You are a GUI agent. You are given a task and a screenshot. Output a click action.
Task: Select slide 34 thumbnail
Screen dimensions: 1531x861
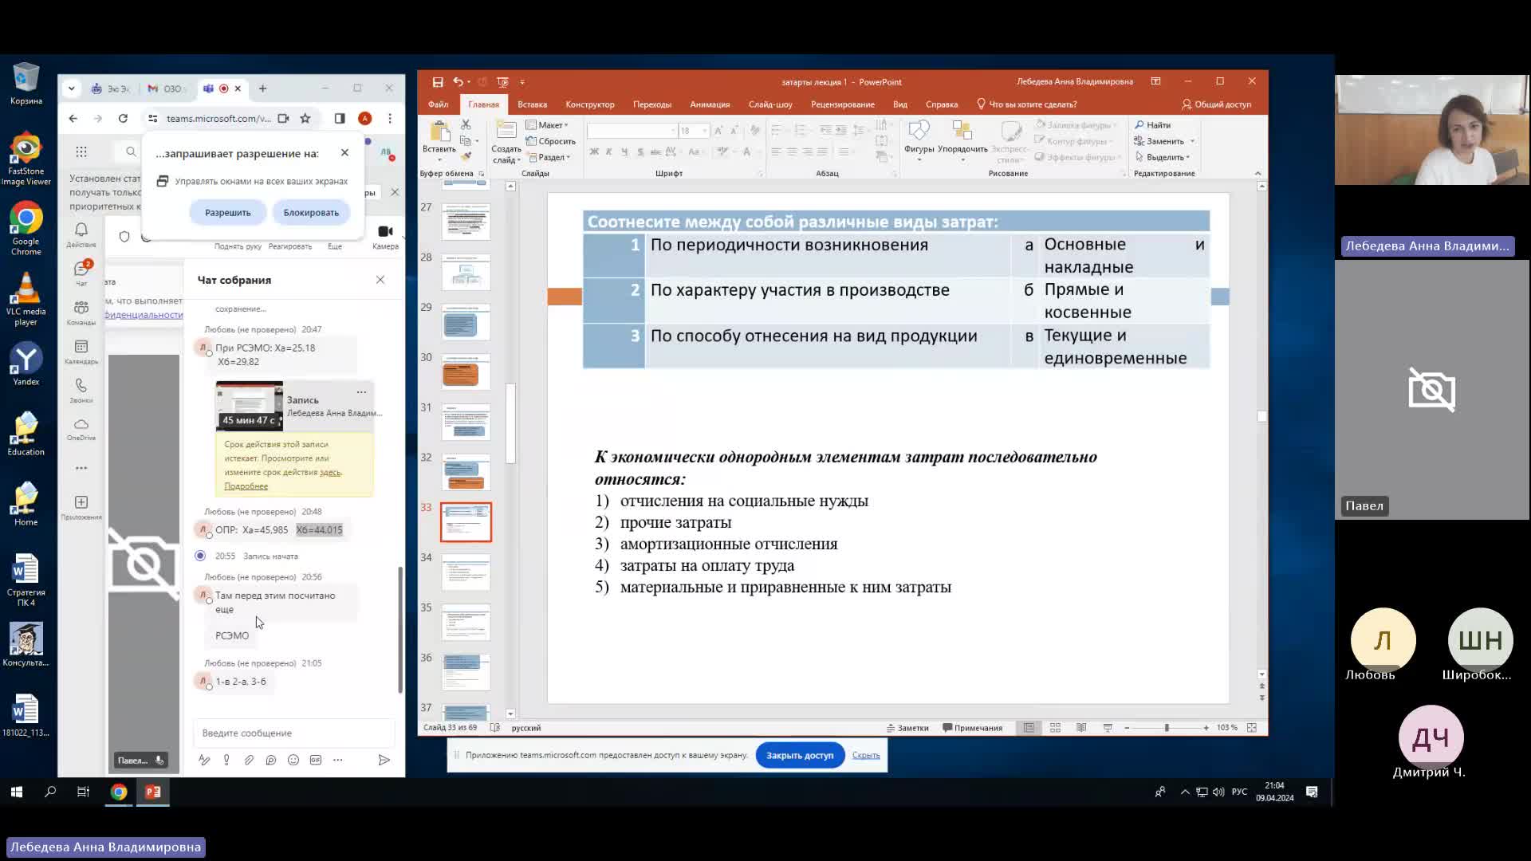[466, 572]
